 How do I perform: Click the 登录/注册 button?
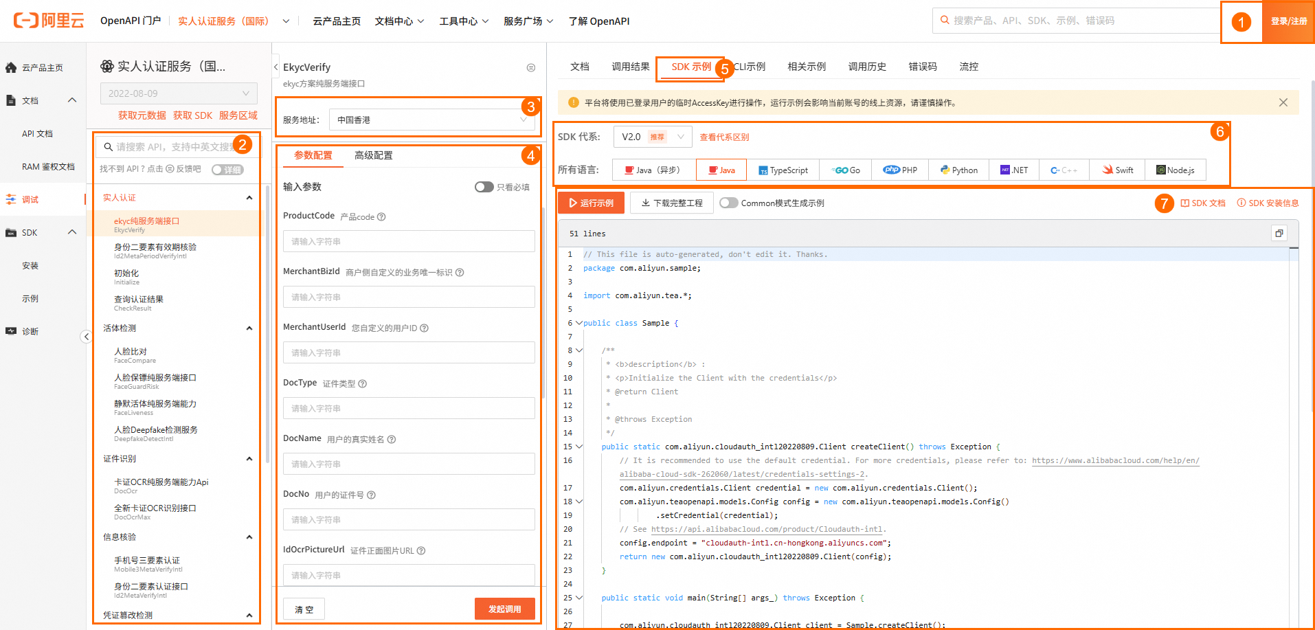click(1289, 21)
